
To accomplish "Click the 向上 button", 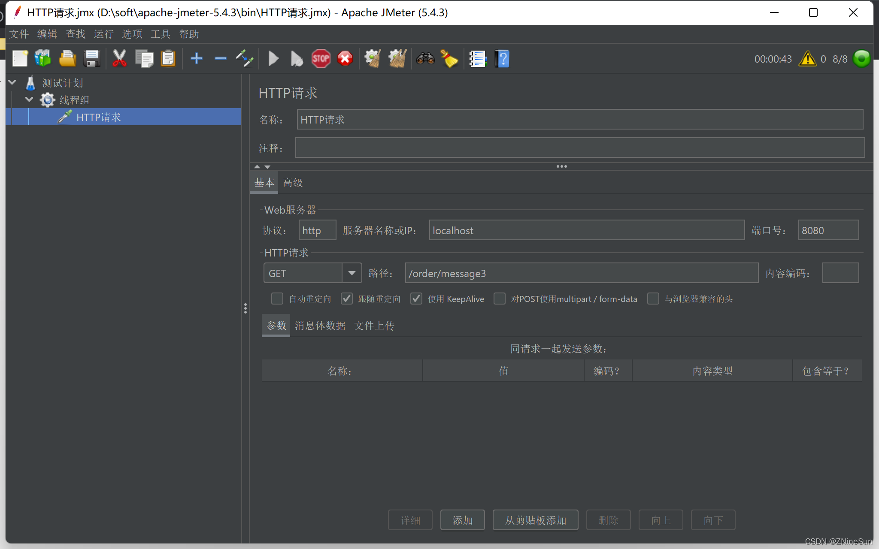I will tap(661, 520).
